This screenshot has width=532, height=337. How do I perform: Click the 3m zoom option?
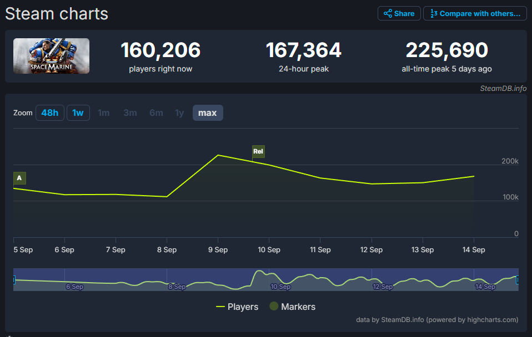tap(130, 113)
